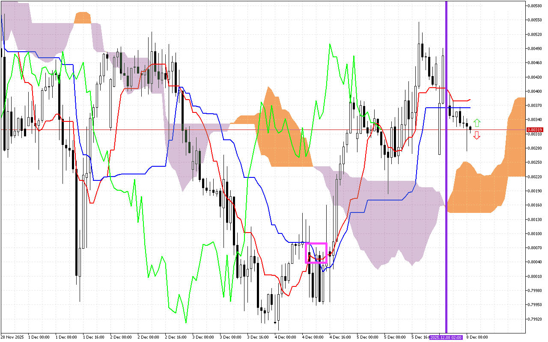Click the 3 Dec 00:00 time label
548x342 pixels.
[x=203, y=337]
